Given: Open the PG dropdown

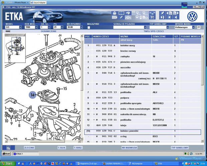Looking at the screenshot, I should pyautogui.click(x=62, y=27).
